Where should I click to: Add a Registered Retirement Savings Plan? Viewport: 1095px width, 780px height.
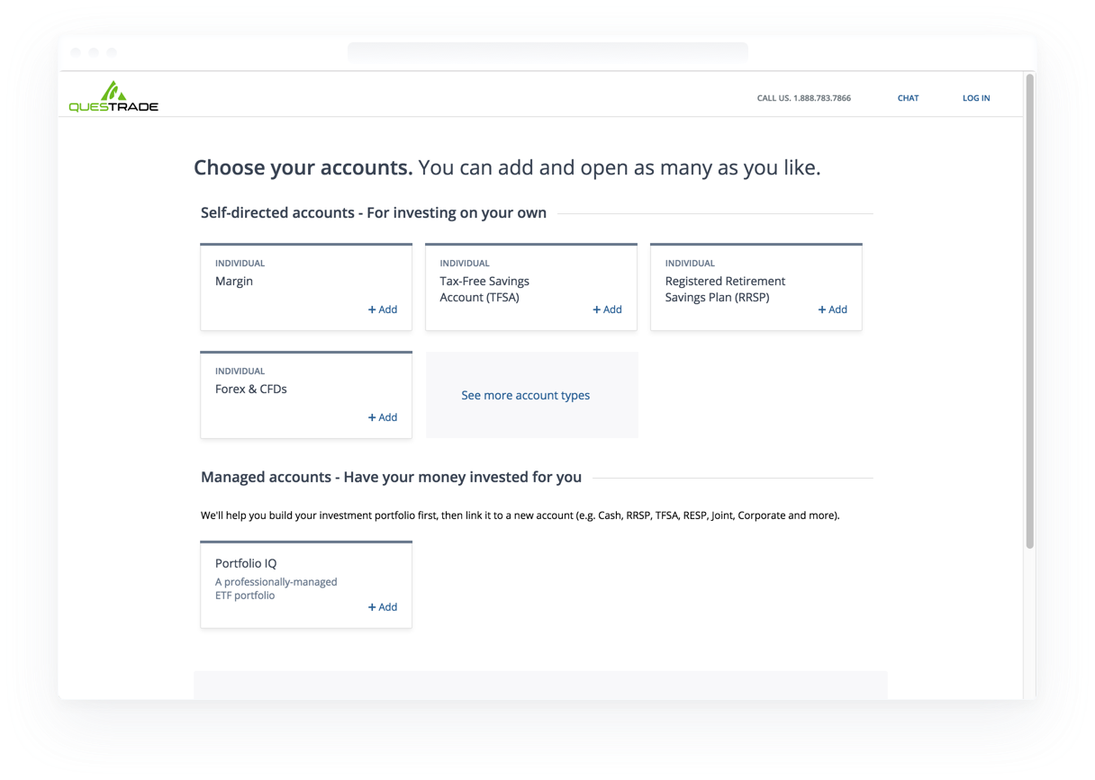pyautogui.click(x=833, y=309)
